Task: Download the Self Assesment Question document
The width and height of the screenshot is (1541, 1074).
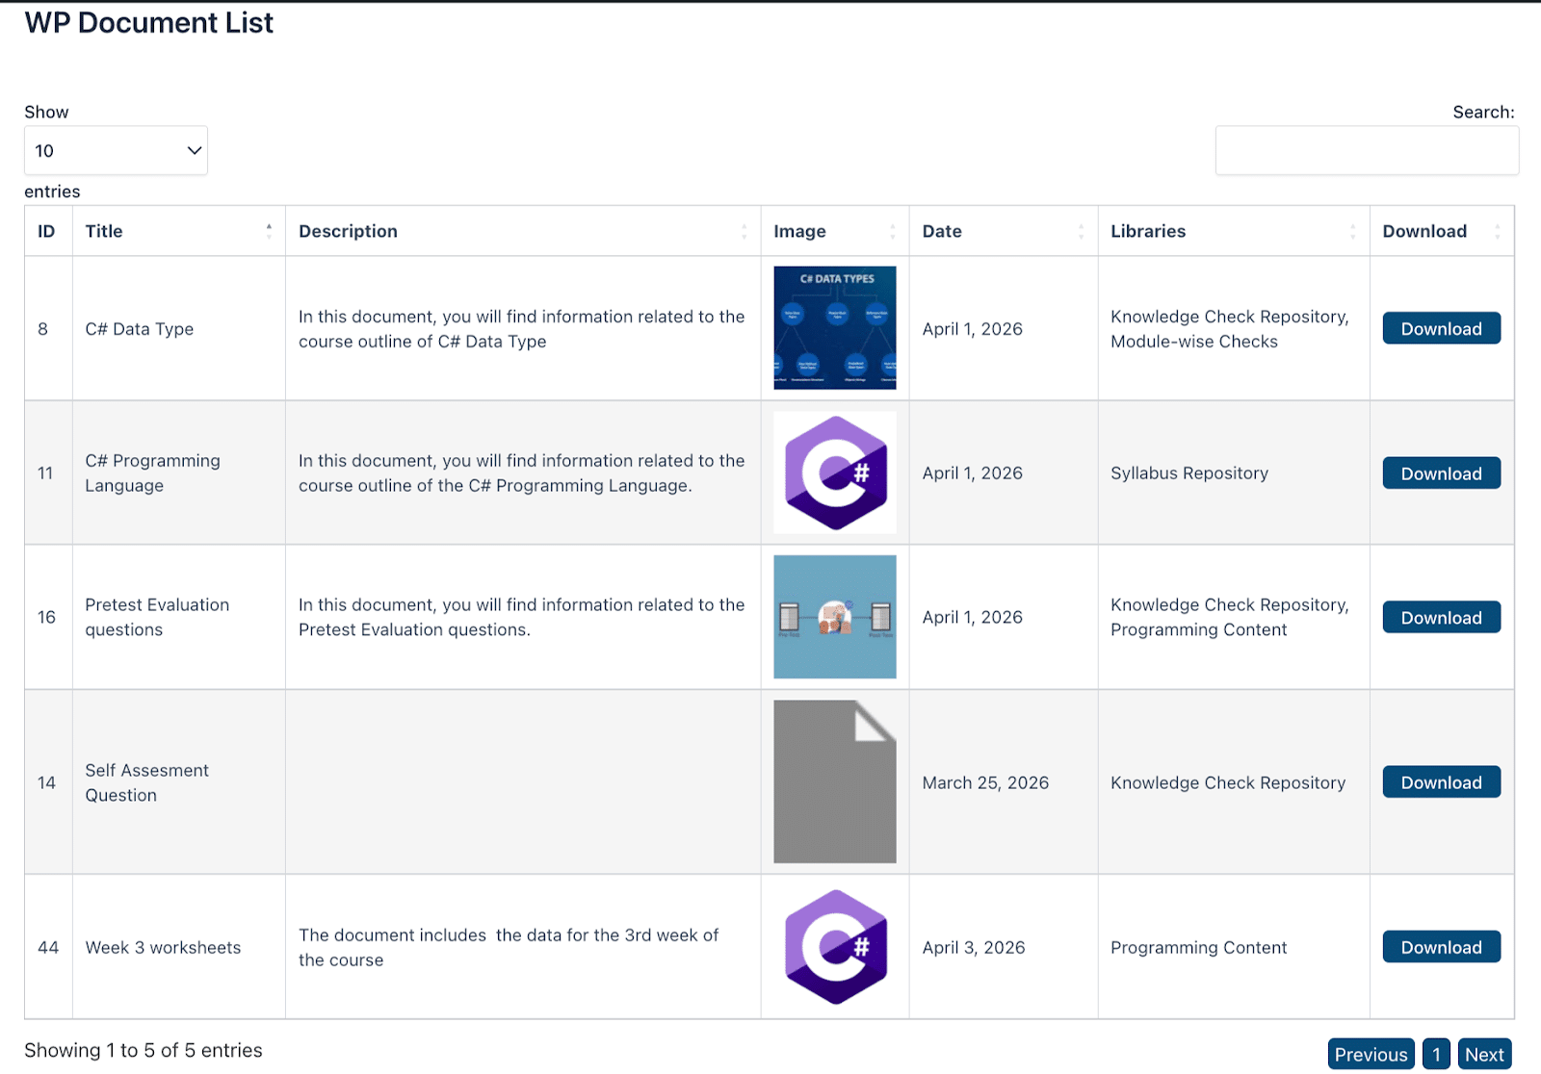Action: 1442,781
